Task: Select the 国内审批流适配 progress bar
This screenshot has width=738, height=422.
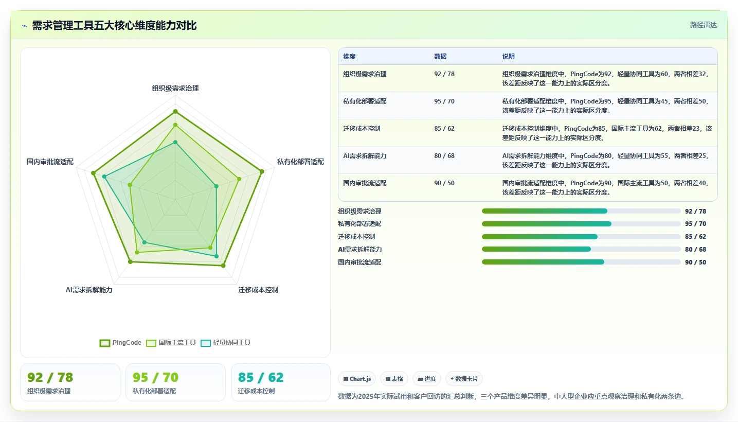Action: click(581, 262)
